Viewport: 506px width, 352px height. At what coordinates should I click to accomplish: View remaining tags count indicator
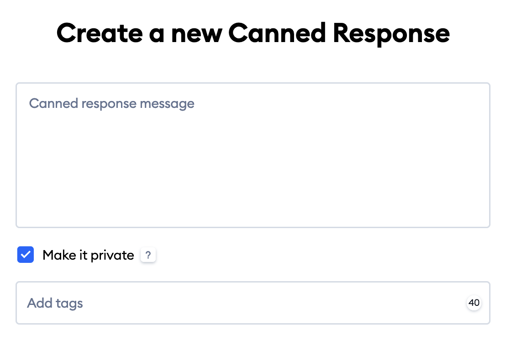click(474, 303)
